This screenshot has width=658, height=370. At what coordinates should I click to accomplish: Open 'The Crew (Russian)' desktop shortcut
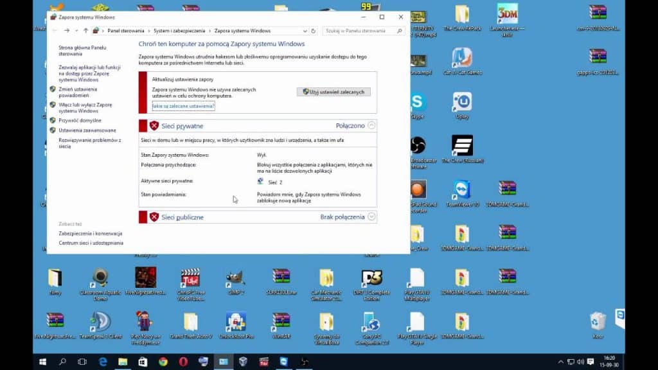(x=462, y=149)
